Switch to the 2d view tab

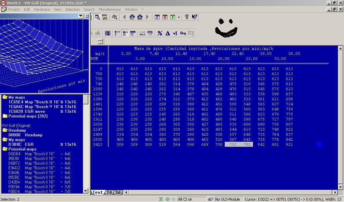pos(109,193)
